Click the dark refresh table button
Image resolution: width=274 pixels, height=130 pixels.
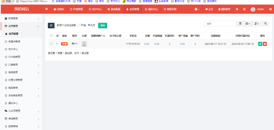coord(51,26)
